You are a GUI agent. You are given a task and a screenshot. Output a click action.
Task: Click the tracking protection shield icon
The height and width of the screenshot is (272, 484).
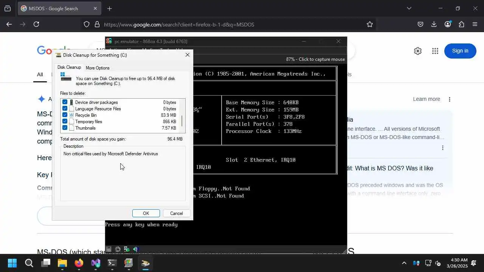point(87,24)
